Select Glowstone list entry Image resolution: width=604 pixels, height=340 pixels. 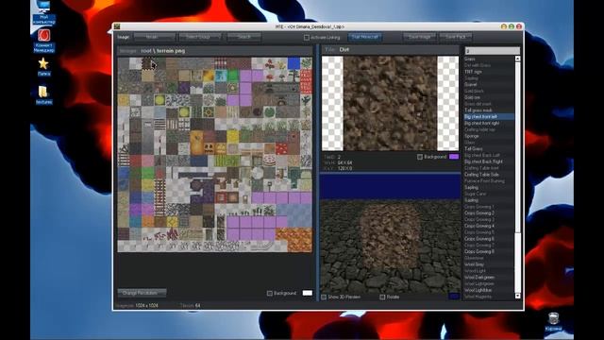click(x=489, y=258)
